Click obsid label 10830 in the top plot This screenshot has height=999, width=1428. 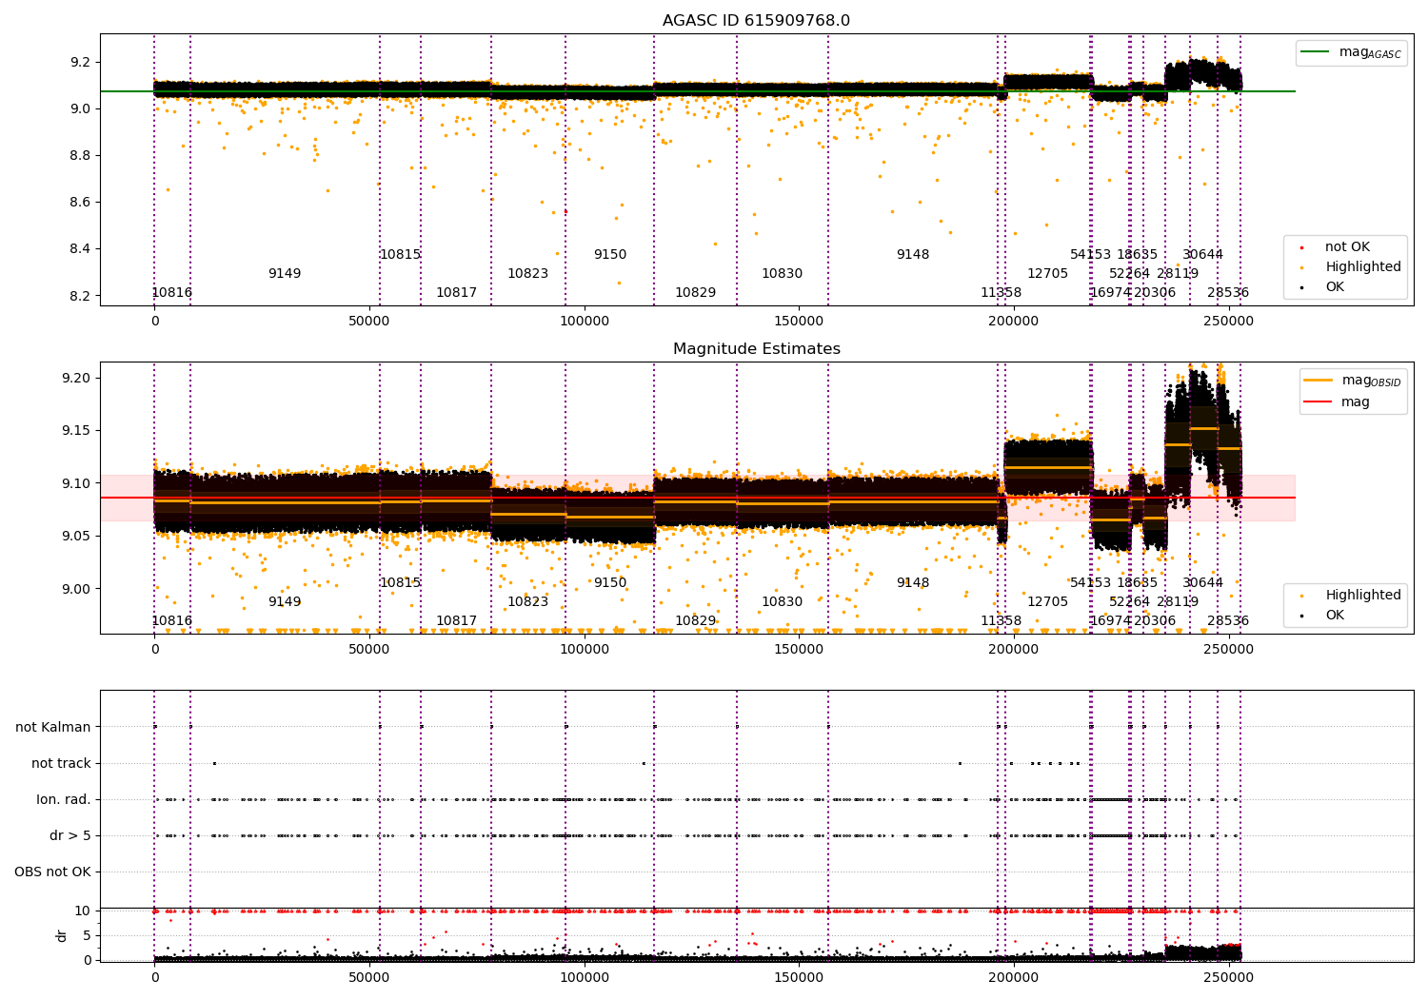tap(782, 274)
